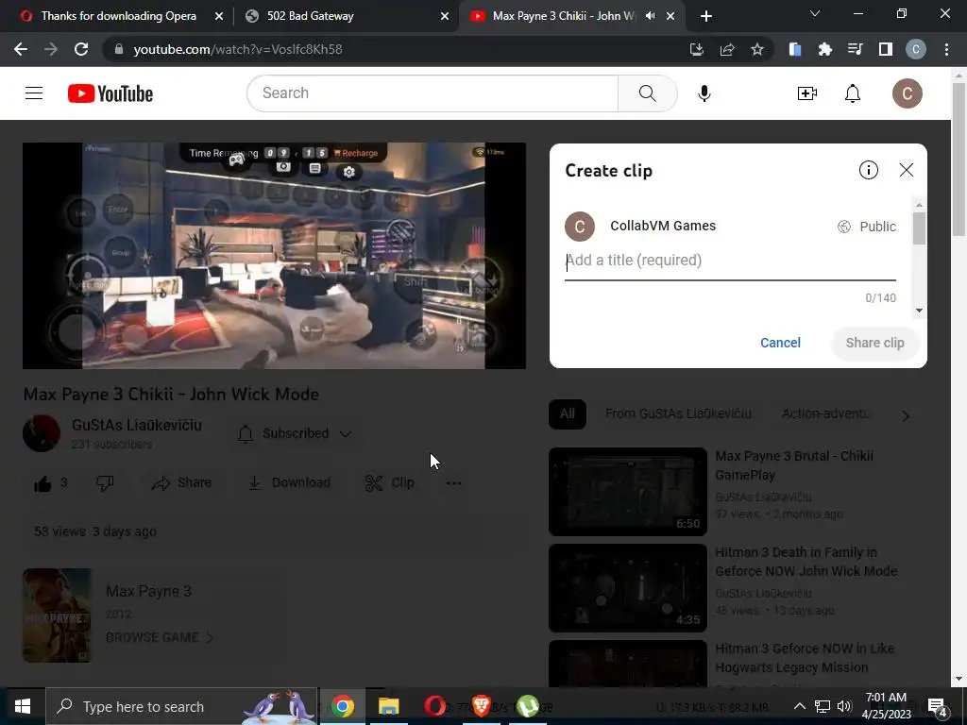Image resolution: width=967 pixels, height=725 pixels.
Task: Open media controls icon in toolbar
Action: [x=855, y=49]
